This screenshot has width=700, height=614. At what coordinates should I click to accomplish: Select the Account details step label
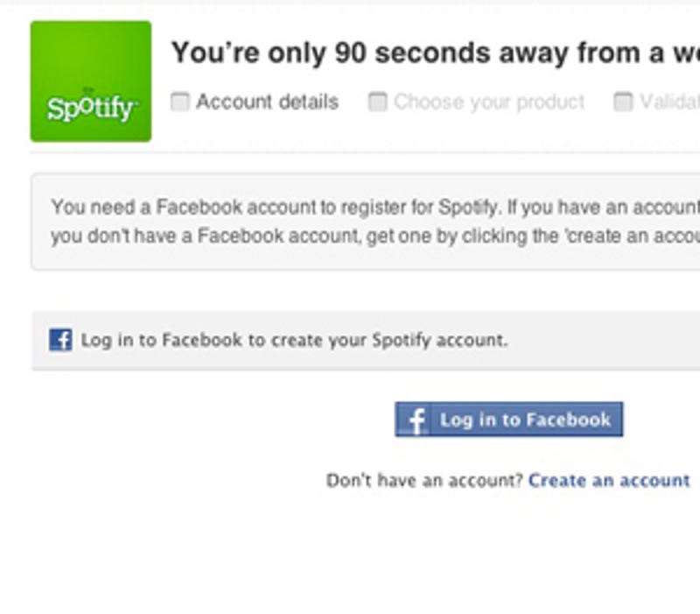(268, 102)
